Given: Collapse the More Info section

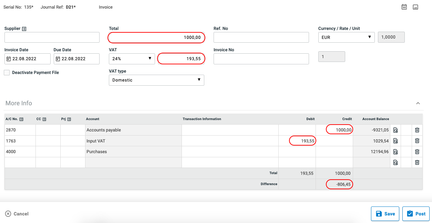Looking at the screenshot, I should click(x=418, y=103).
